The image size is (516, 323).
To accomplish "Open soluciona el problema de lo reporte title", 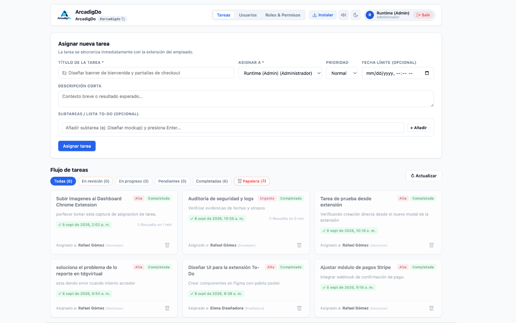I will [87, 271].
